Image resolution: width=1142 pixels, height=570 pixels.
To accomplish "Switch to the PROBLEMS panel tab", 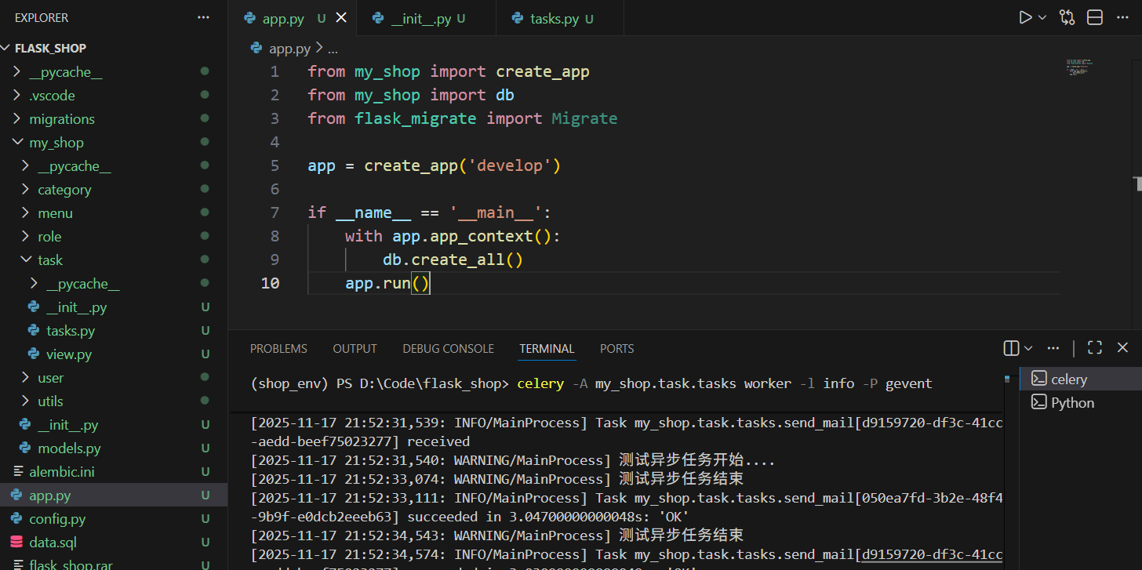I will pos(278,349).
